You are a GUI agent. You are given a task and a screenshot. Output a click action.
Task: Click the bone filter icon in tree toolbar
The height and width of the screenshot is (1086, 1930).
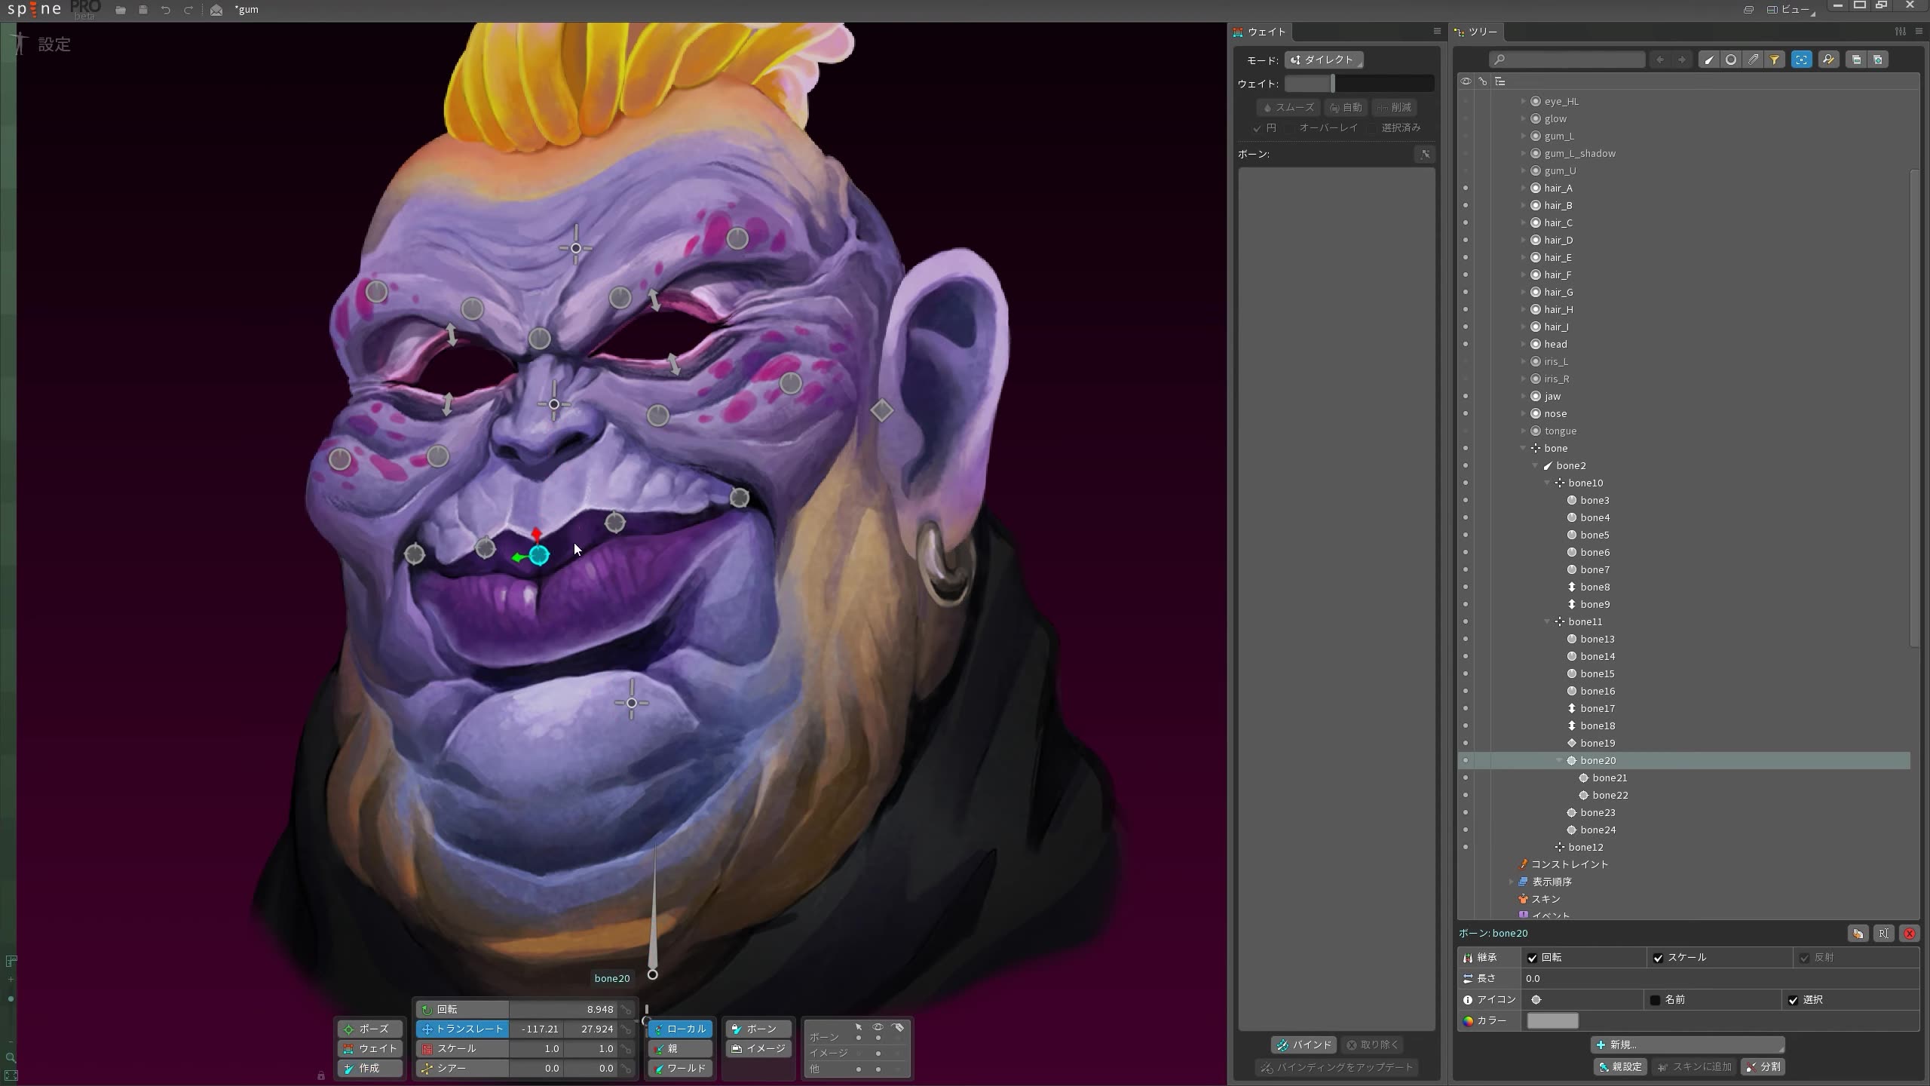1709,60
